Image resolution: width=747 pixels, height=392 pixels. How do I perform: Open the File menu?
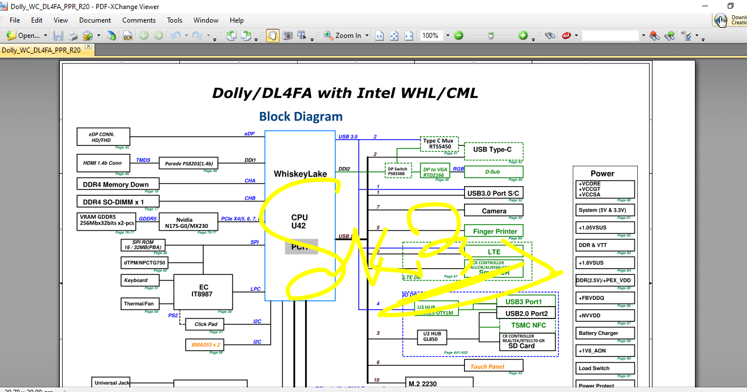(x=15, y=20)
